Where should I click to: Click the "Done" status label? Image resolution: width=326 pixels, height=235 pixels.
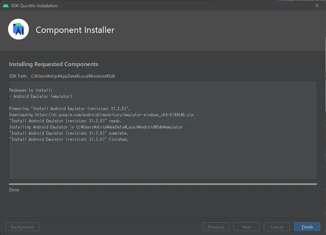click(x=14, y=190)
